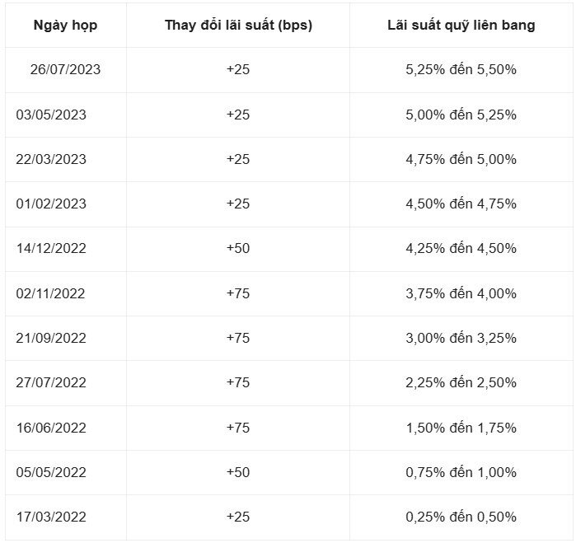Select the 21/09/2022 date cell

[x=51, y=338]
